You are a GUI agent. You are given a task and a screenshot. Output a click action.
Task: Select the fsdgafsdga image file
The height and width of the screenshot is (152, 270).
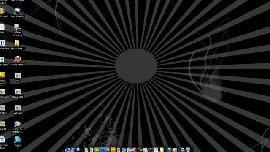18,93
